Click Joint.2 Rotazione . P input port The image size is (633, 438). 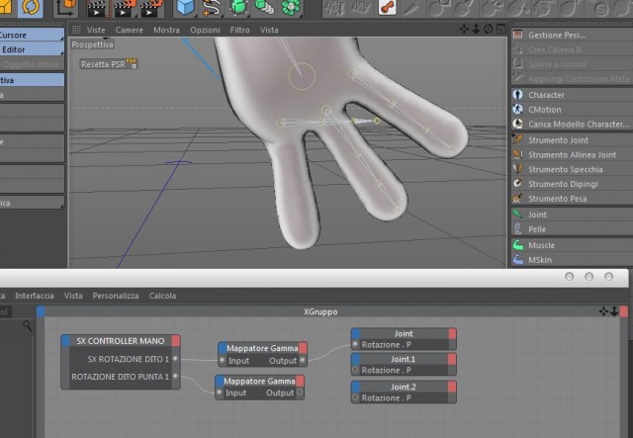click(355, 398)
